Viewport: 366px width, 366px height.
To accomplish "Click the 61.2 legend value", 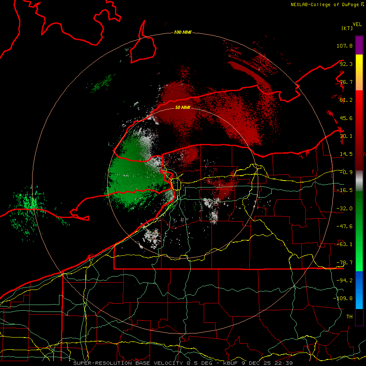I will 346,100.
